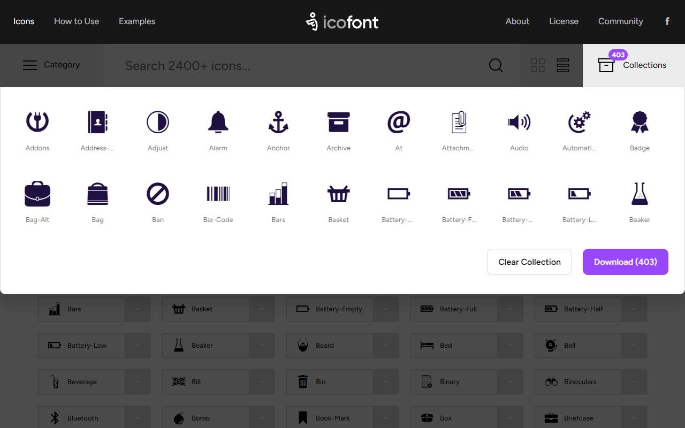This screenshot has width=685, height=428.
Task: Select the Address-book icon in the collection
Action: click(97, 122)
